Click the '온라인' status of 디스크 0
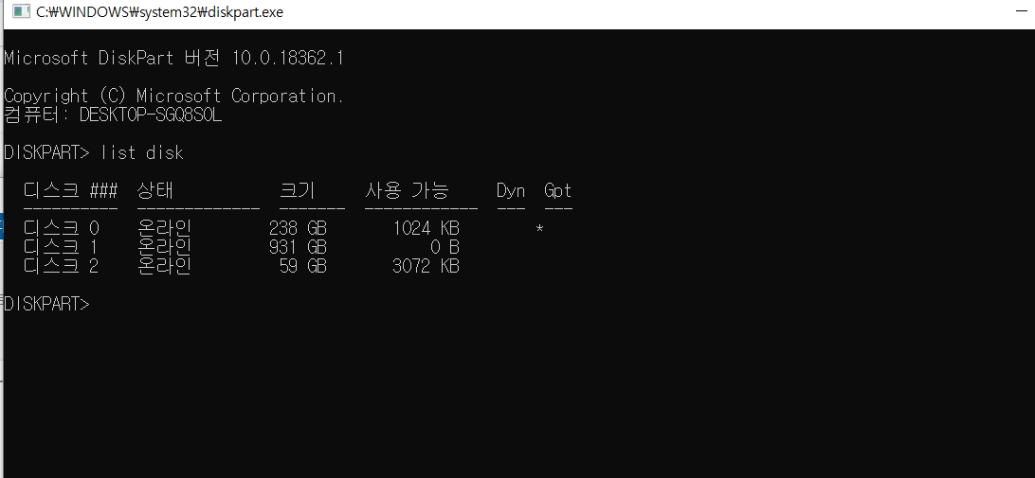1035x478 pixels. [x=164, y=229]
